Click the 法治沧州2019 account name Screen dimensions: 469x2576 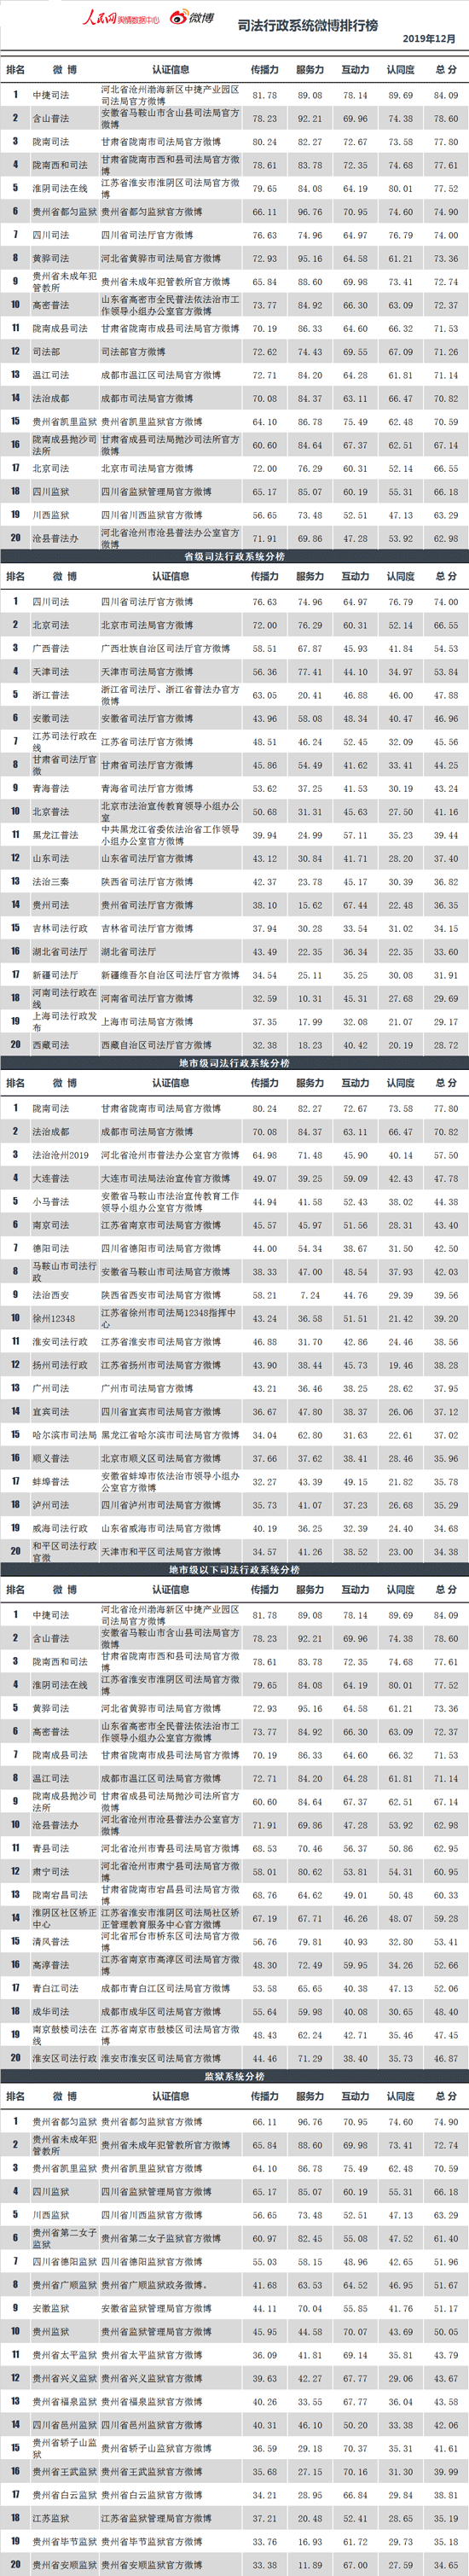60,1155
